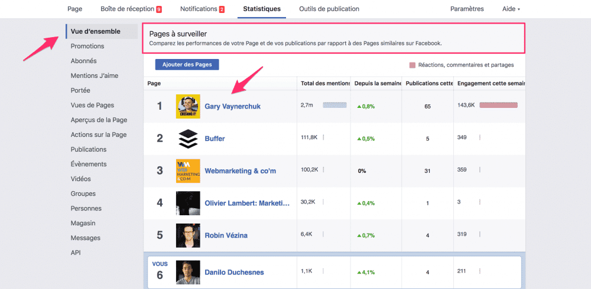Open Outils de publication tab
Screen dimensions: 591x289
click(329, 9)
